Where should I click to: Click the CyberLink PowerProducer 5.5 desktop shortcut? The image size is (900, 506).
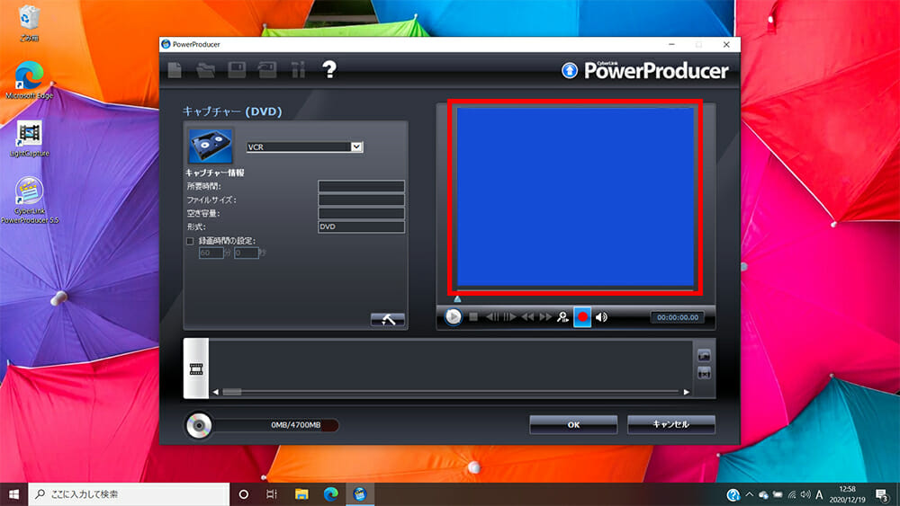coord(30,200)
